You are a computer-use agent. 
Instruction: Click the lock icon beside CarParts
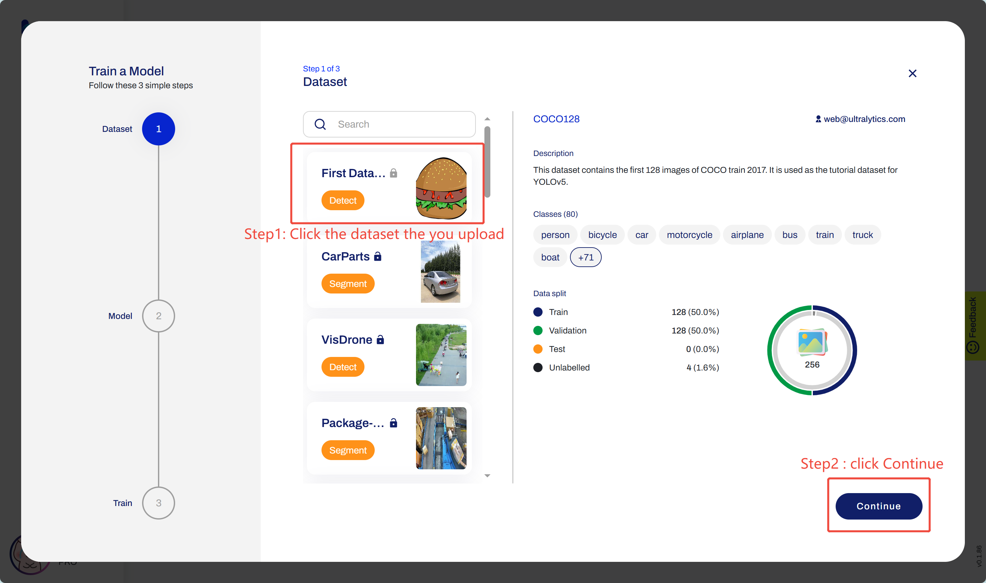pyautogui.click(x=378, y=256)
